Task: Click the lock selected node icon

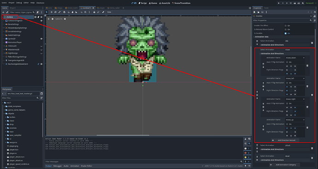Action: click(94, 12)
